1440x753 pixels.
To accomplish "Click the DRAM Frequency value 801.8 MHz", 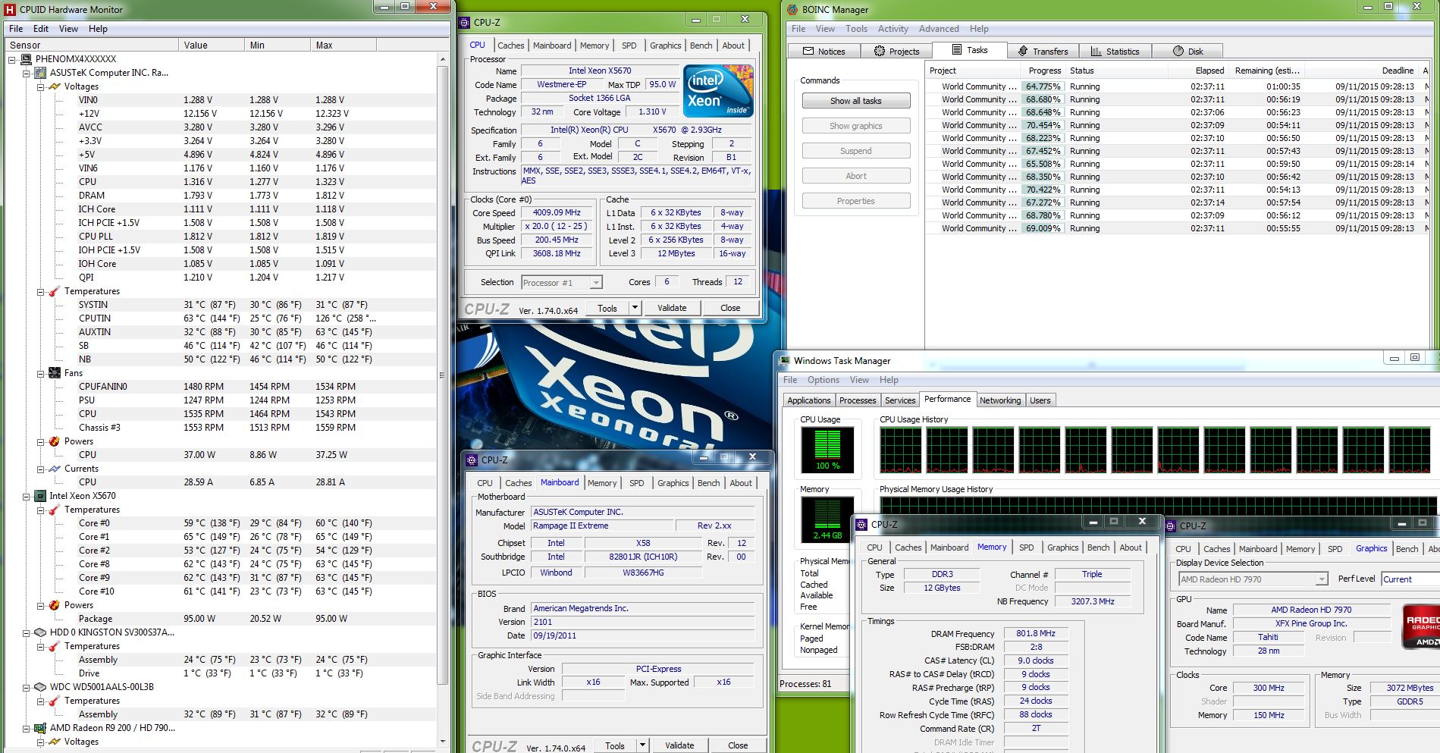I will 1036,633.
